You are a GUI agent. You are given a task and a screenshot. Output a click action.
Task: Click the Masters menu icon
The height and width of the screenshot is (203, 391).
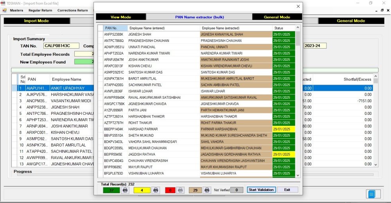(4, 11)
